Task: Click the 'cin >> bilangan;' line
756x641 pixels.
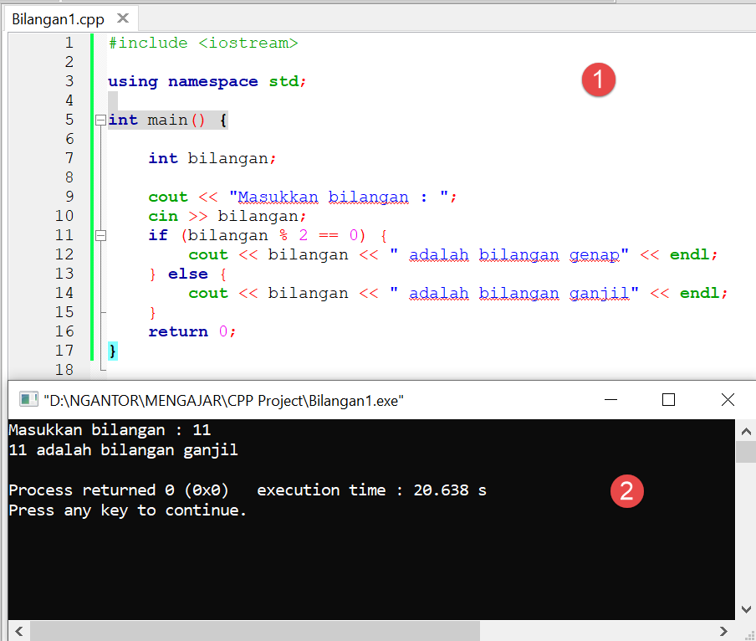Action: [227, 216]
